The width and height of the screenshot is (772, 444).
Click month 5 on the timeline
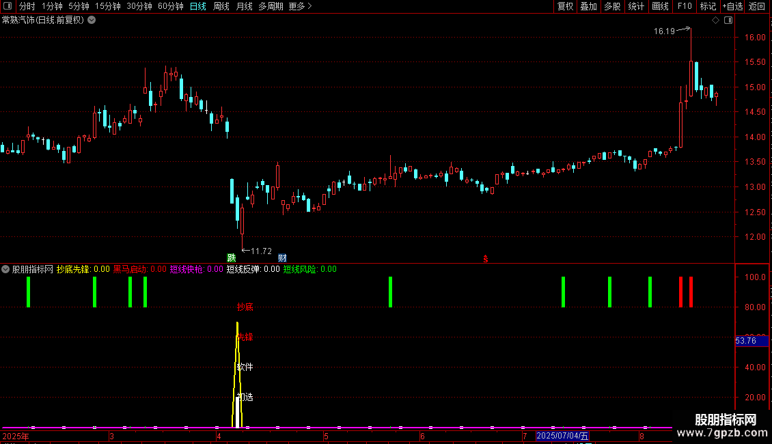[326, 436]
